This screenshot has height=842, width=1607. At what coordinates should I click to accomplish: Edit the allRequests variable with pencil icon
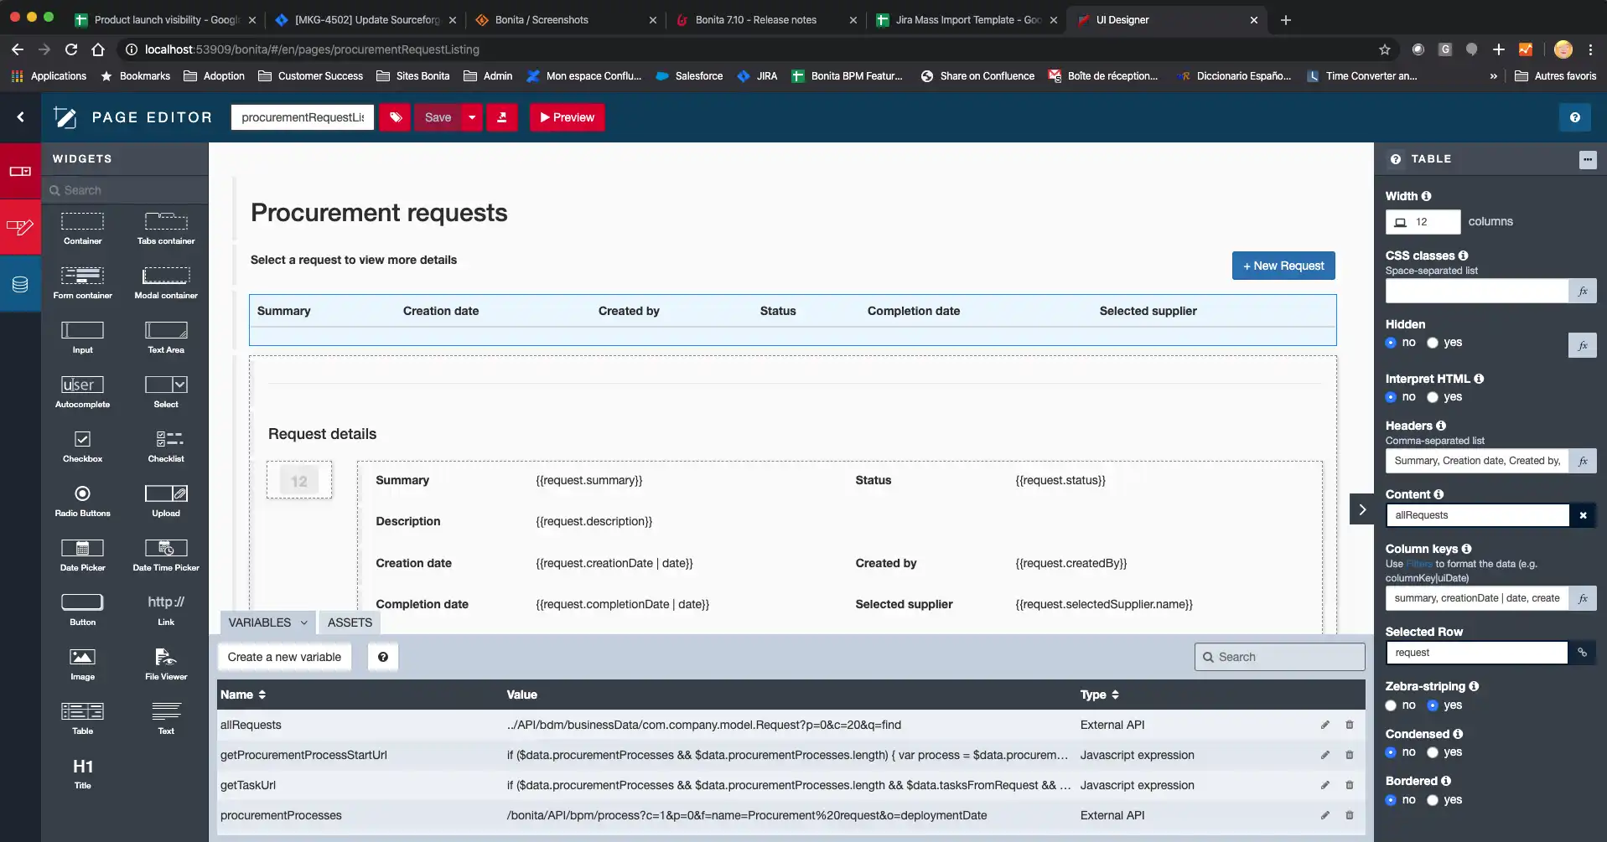point(1325,725)
